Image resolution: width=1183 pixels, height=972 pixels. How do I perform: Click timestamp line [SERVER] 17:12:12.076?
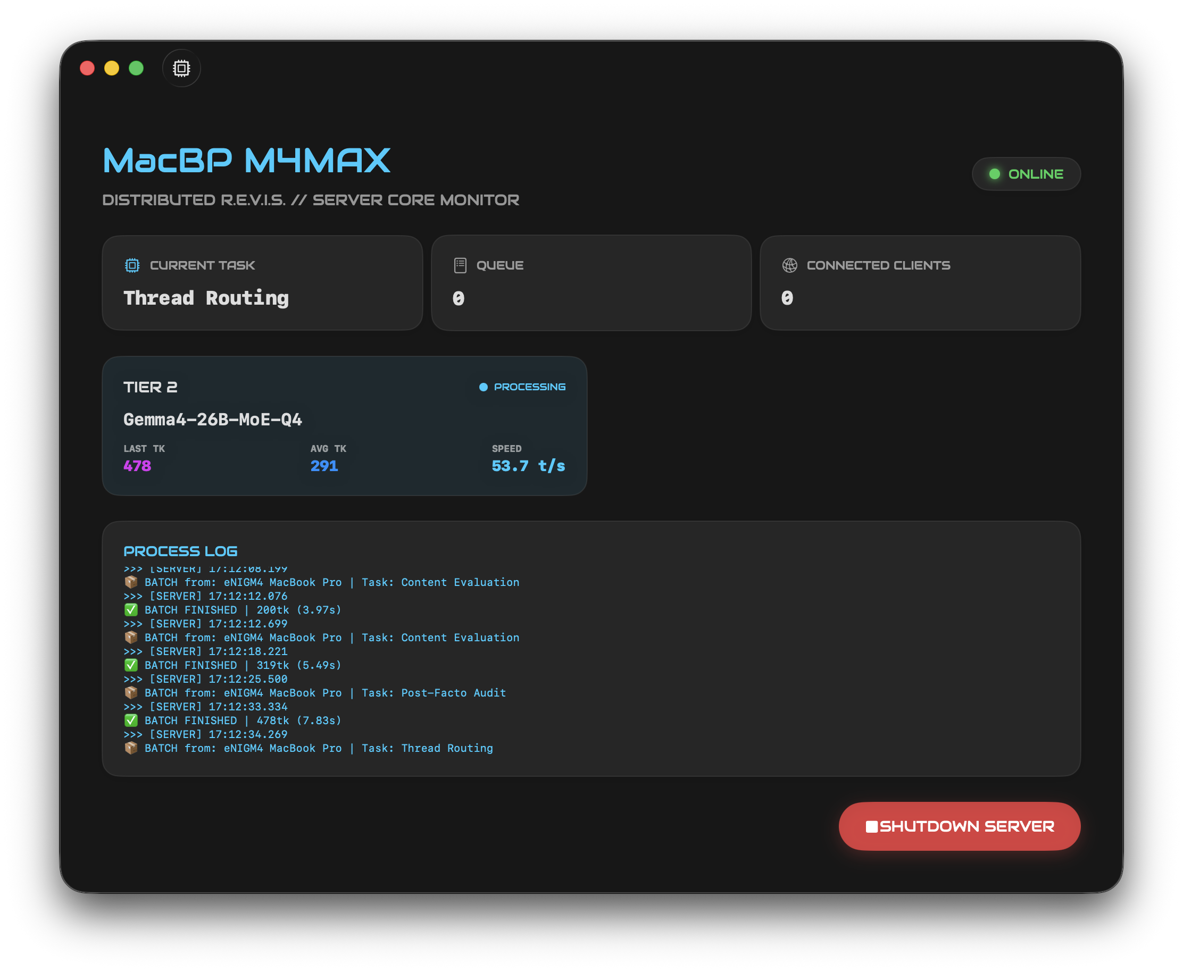(x=205, y=596)
